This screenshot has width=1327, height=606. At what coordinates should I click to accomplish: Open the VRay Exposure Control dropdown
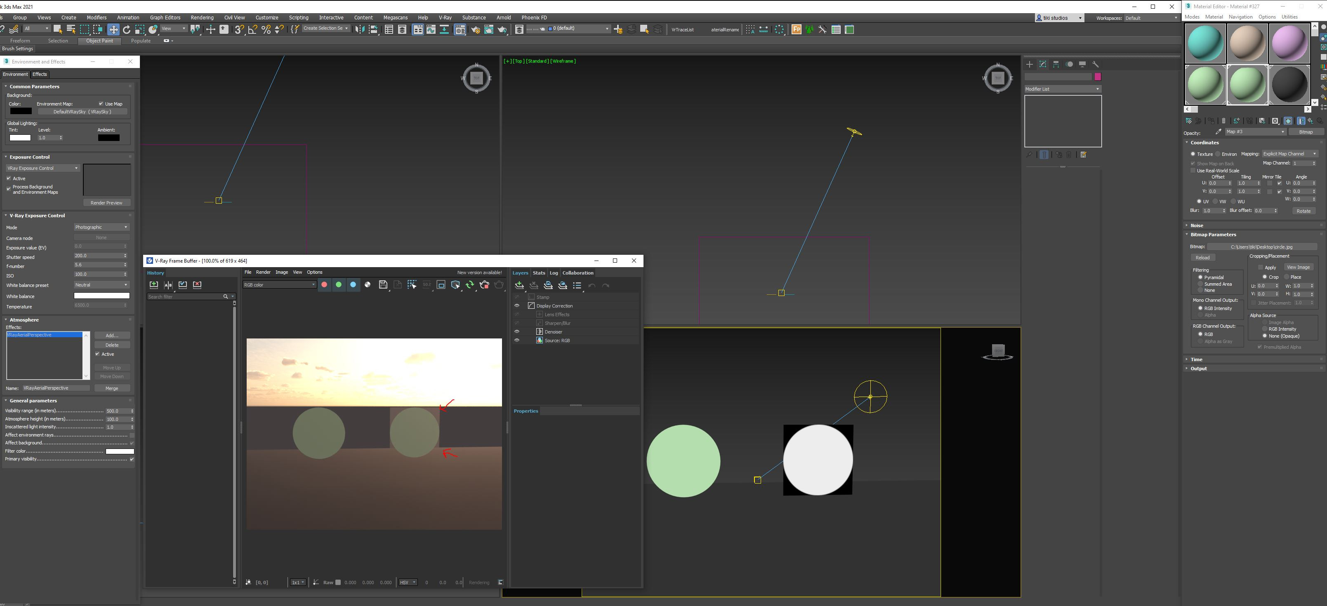coord(43,168)
